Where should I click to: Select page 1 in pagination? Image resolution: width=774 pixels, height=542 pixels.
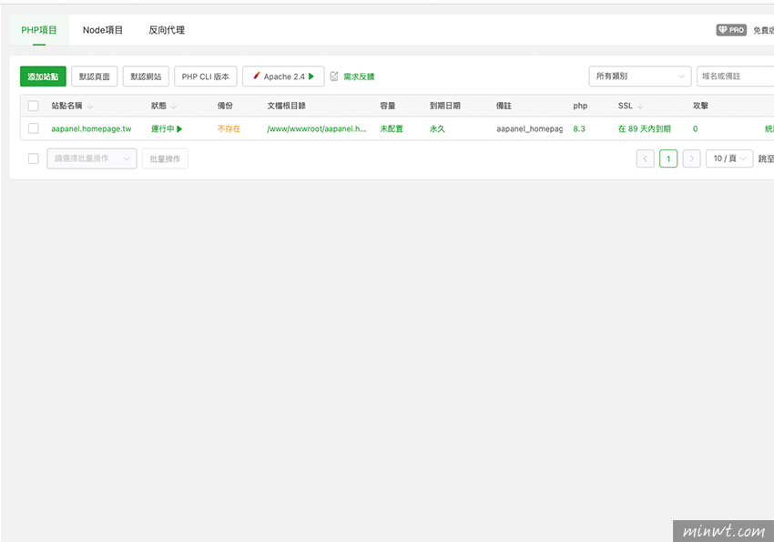(668, 159)
